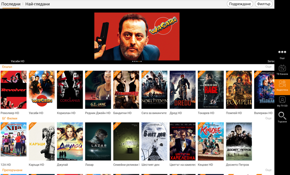Open the ТВ Канали TV icon

[282, 68]
